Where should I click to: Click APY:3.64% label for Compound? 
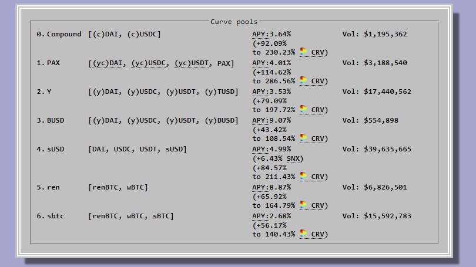[271, 34]
